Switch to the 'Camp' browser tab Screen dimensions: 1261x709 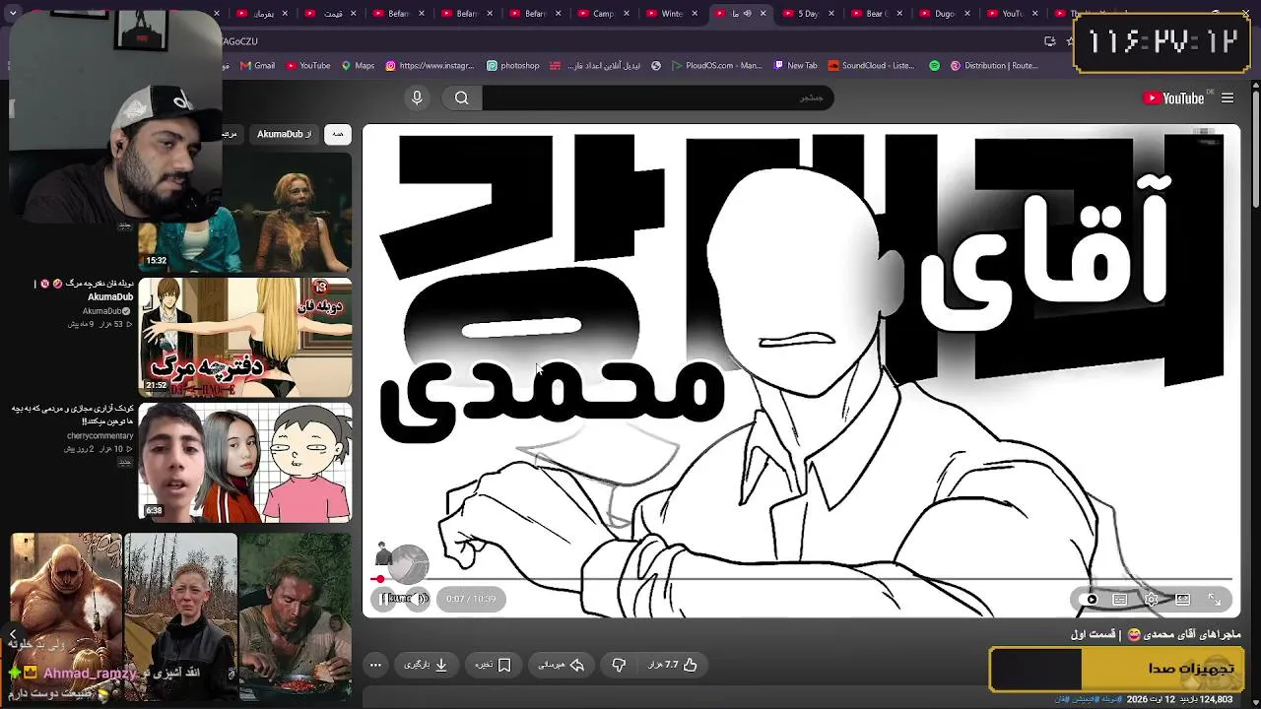click(x=604, y=14)
